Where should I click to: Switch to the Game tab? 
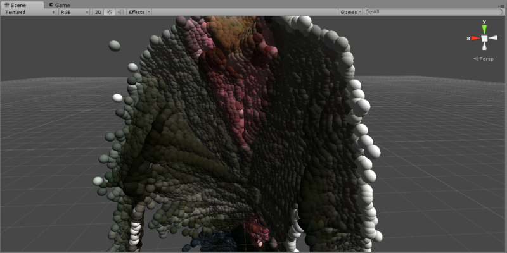[59, 5]
